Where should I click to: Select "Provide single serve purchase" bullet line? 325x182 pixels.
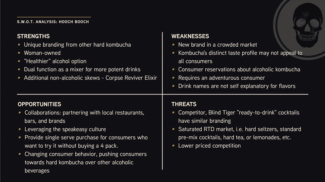click(x=86, y=137)
